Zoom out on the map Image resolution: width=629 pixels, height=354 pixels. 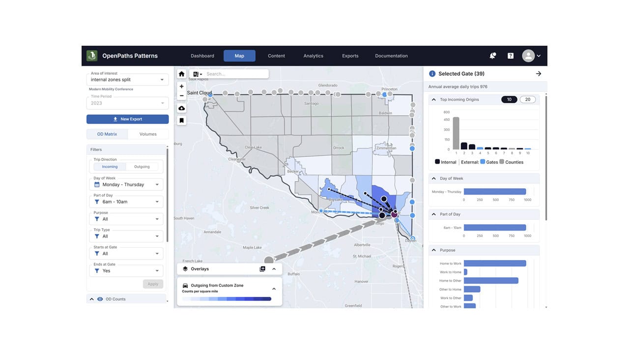tap(182, 95)
